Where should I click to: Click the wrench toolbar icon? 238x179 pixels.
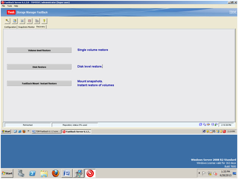(7, 21)
